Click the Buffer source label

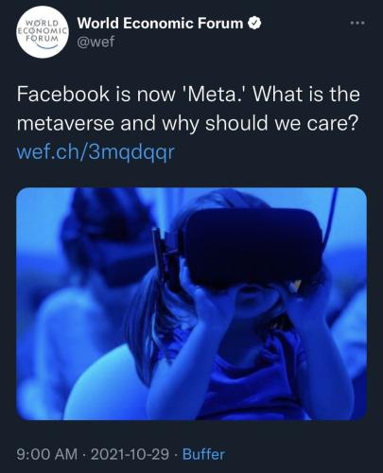pos(204,454)
